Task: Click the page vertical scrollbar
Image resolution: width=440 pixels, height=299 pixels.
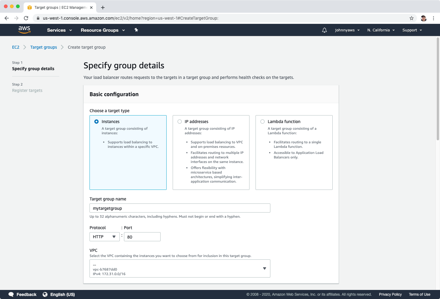Action: (438, 89)
